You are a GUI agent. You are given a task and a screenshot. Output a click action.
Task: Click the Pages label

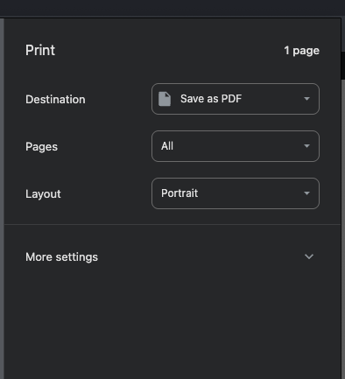click(41, 146)
